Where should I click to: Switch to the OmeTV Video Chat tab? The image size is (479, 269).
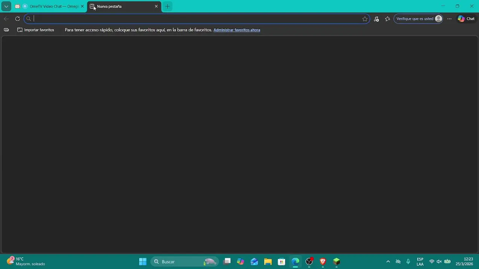(x=49, y=6)
